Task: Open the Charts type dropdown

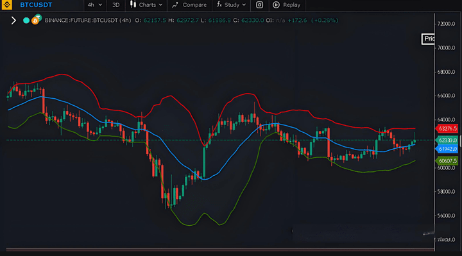Action: tap(146, 4)
